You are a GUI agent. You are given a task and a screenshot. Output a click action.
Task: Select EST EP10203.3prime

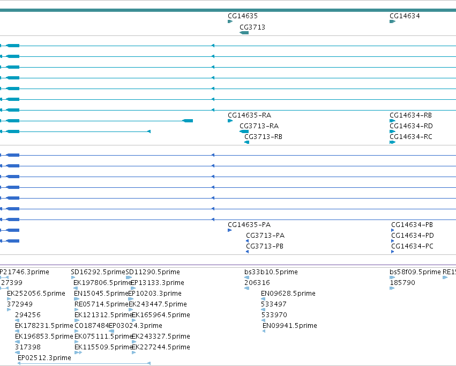pyautogui.click(x=155, y=294)
